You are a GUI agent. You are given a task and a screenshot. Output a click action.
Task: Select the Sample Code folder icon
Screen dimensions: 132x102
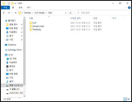pyautogui.click(x=30, y=26)
